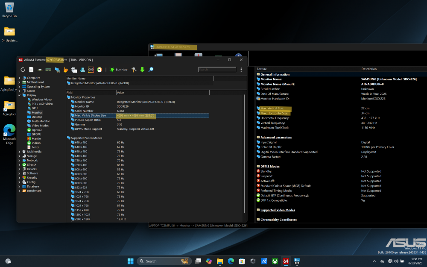Select the Desktop tree item under Display
Image resolution: width=427 pixels, height=267 pixels.
click(37, 117)
